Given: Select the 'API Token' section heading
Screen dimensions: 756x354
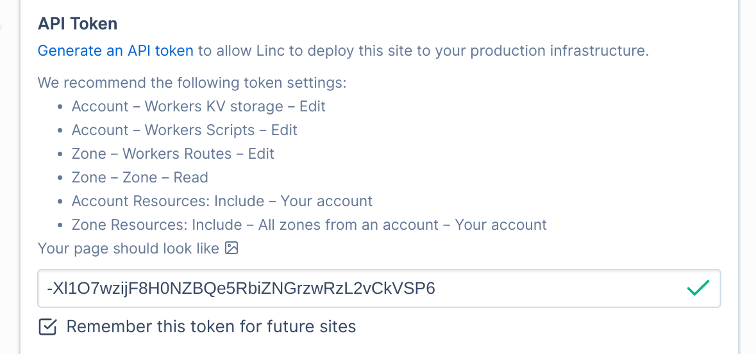Looking at the screenshot, I should pyautogui.click(x=78, y=24).
